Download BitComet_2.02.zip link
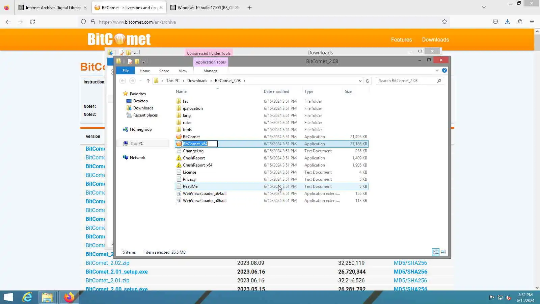This screenshot has width=540, height=304. 107,263
